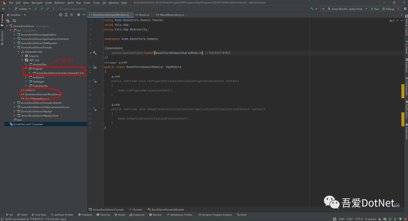Open the File menu
408x221 pixels.
click(11, 3)
